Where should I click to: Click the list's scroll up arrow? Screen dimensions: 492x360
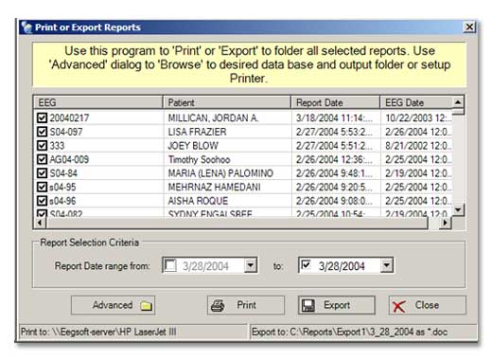point(458,102)
